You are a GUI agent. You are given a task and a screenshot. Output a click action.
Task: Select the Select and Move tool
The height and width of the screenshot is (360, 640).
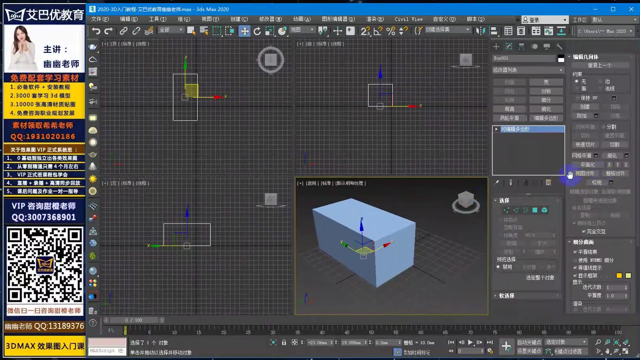click(x=245, y=31)
